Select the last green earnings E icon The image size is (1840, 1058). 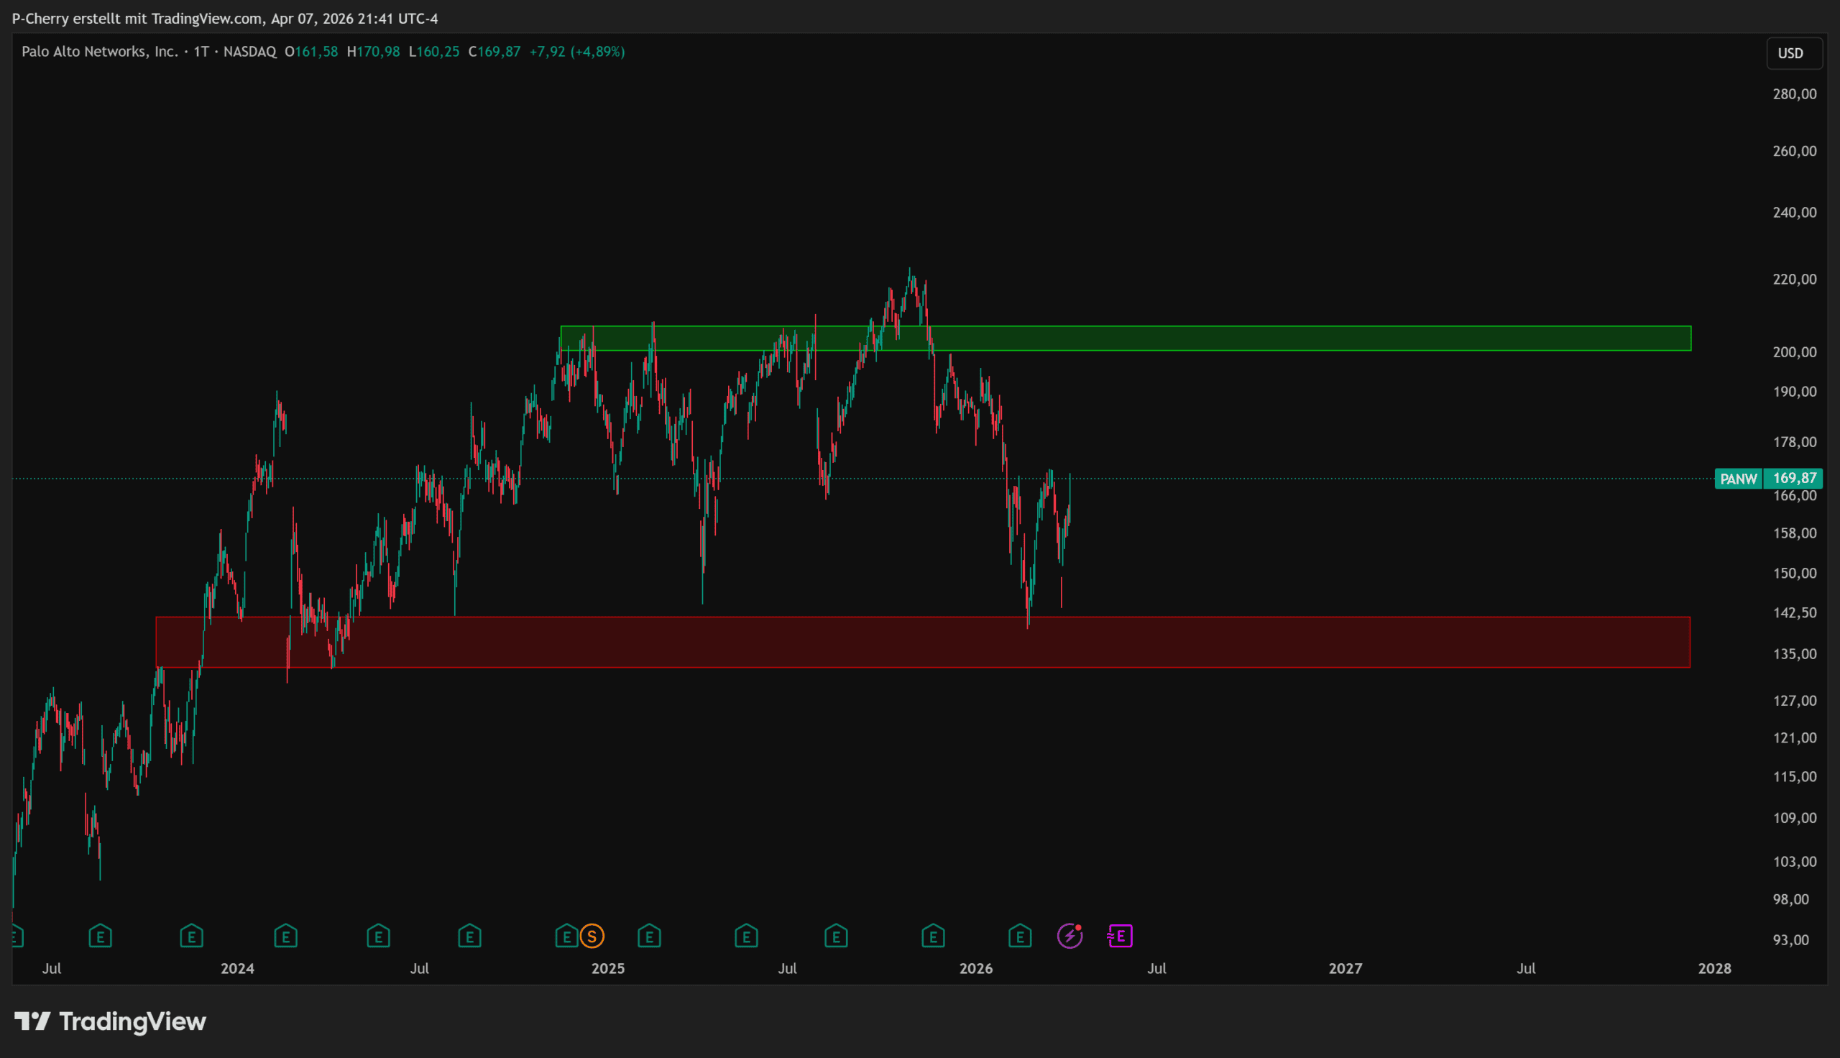click(1020, 936)
